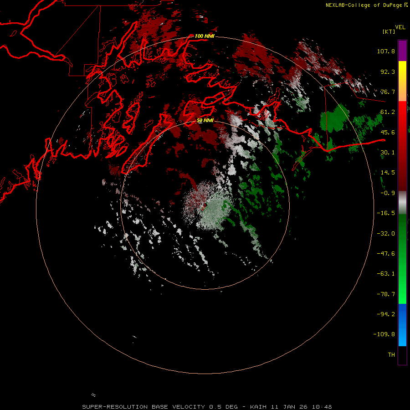Viewport: 410px width, 410px height.
Task: Click the VEL legend title
Action: (x=400, y=27)
